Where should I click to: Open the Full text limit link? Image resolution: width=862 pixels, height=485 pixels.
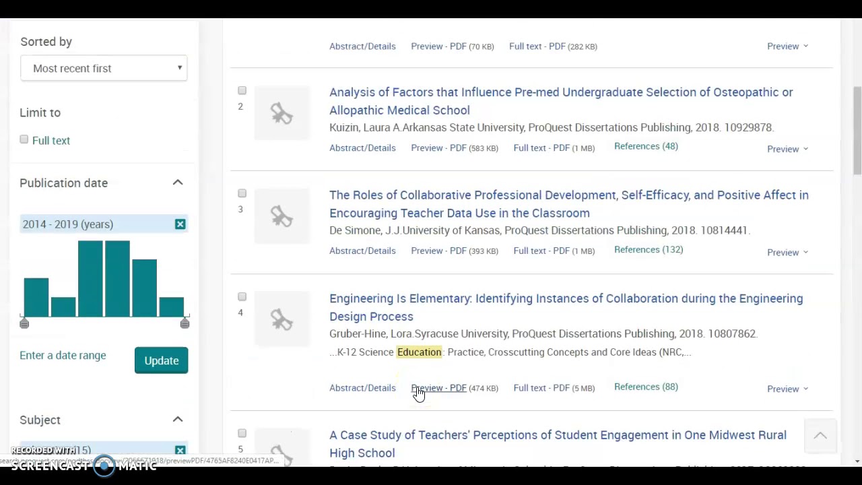point(51,140)
